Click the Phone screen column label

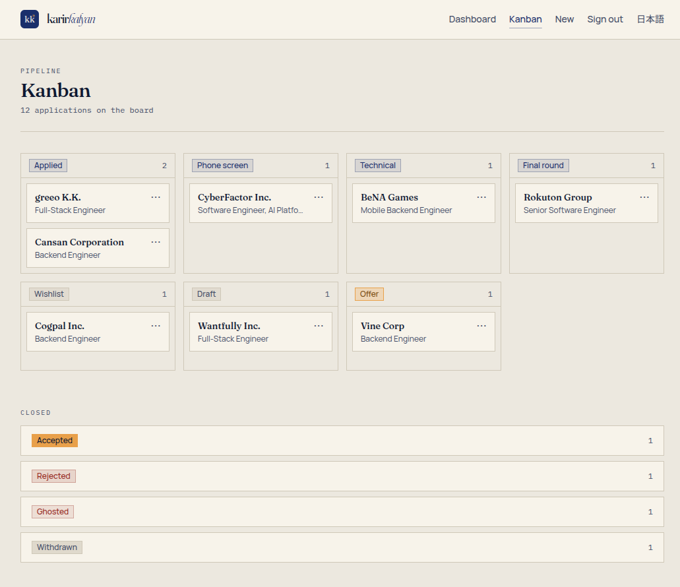coord(222,166)
